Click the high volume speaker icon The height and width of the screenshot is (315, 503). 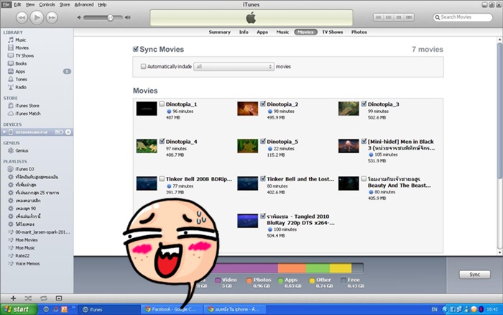point(128,17)
